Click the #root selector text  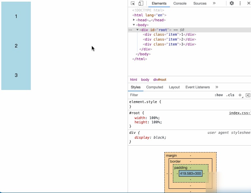tap(135, 113)
